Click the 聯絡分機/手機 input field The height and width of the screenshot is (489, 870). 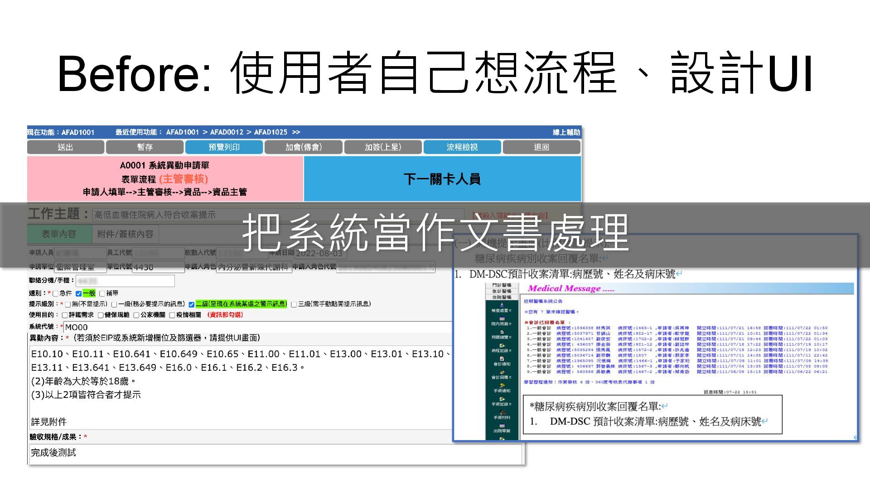pos(125,281)
